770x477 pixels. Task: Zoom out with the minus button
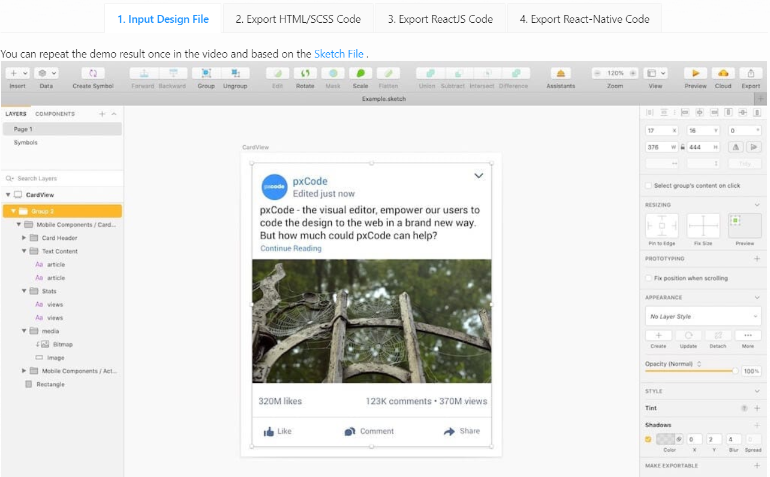coord(597,73)
